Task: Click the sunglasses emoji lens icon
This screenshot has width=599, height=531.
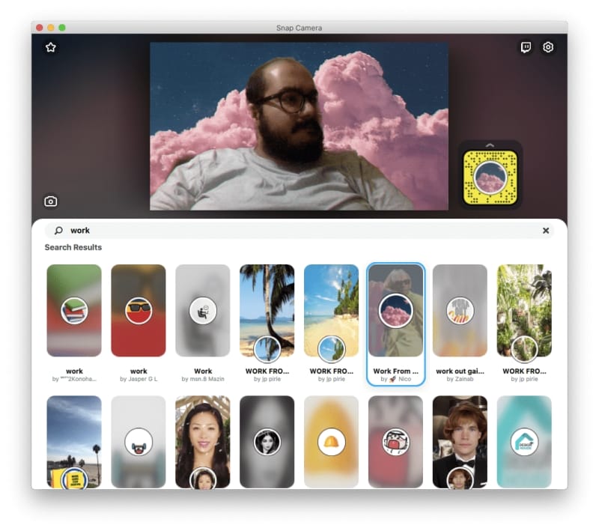Action: point(139,311)
